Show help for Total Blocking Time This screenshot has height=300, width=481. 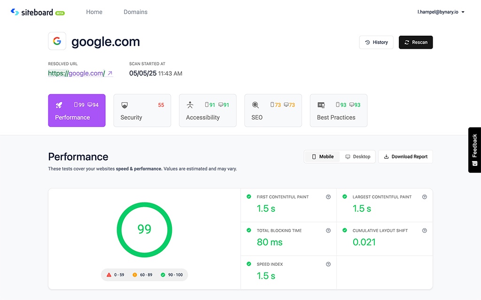pyautogui.click(x=328, y=231)
